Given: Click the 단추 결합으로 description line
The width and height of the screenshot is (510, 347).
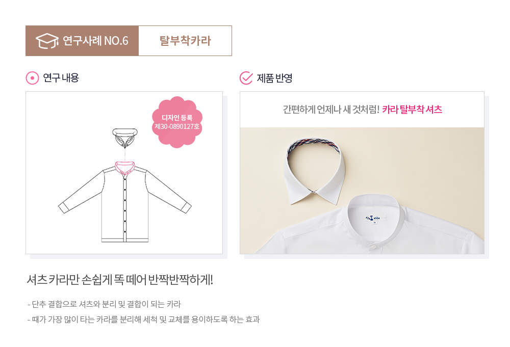Looking at the screenshot, I should pyautogui.click(x=104, y=304).
